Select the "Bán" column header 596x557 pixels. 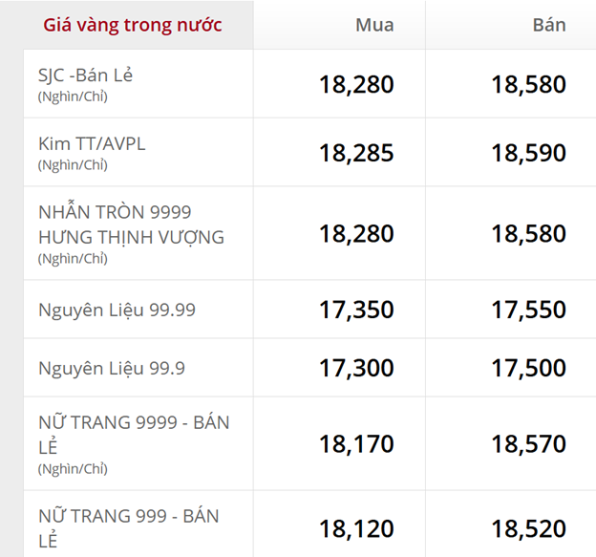(548, 25)
